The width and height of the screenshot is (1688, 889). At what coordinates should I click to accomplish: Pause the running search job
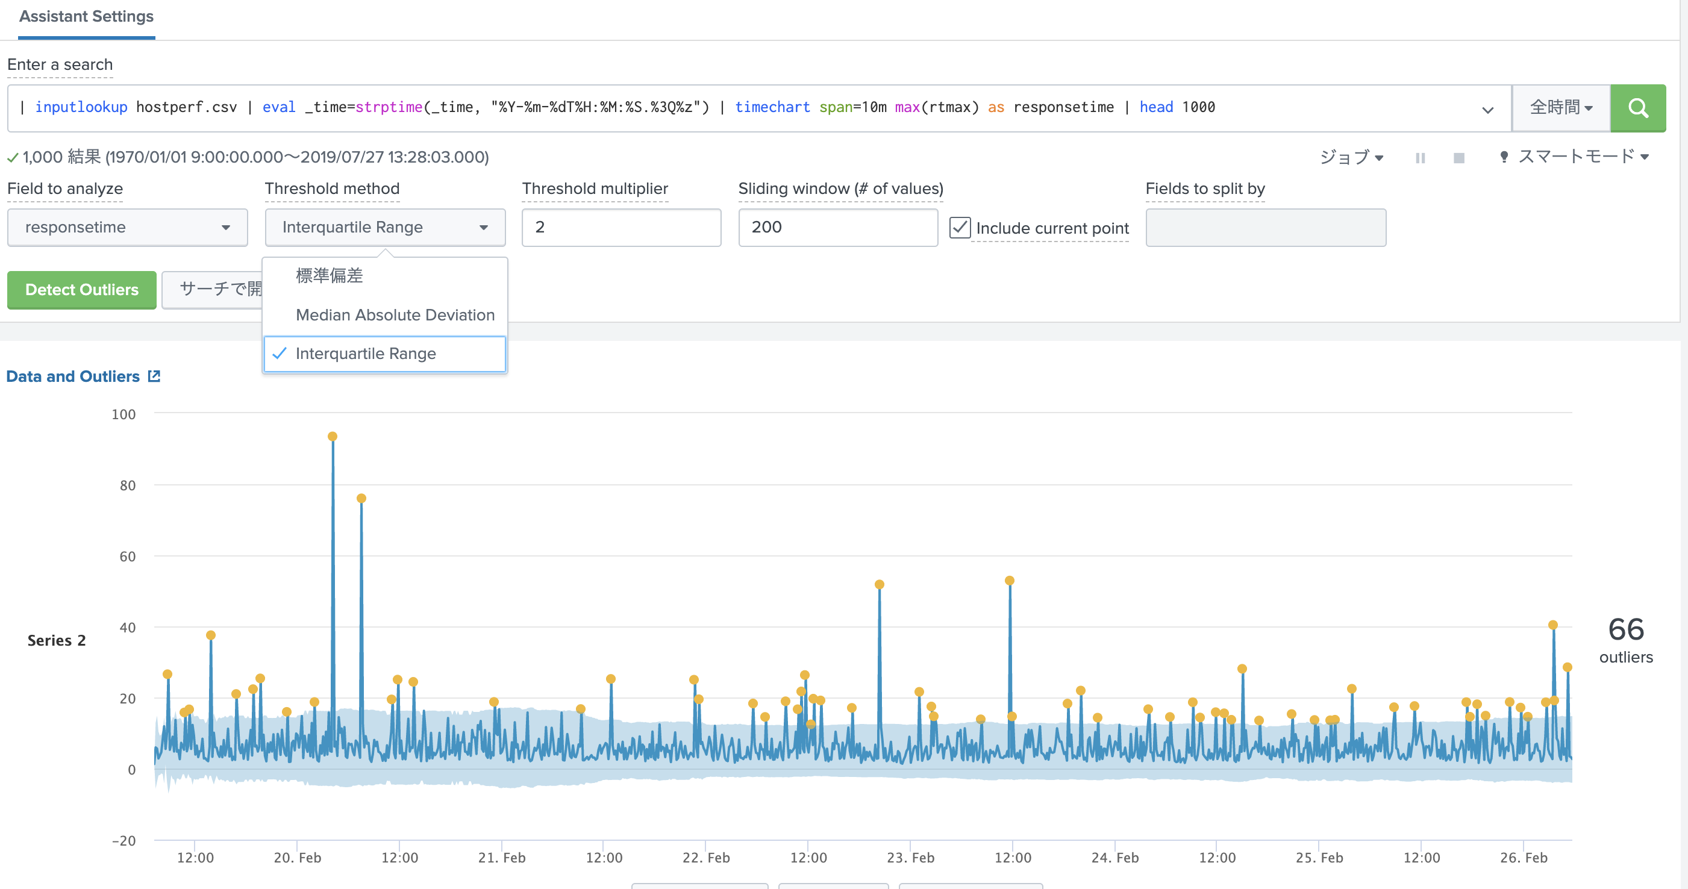[1420, 158]
